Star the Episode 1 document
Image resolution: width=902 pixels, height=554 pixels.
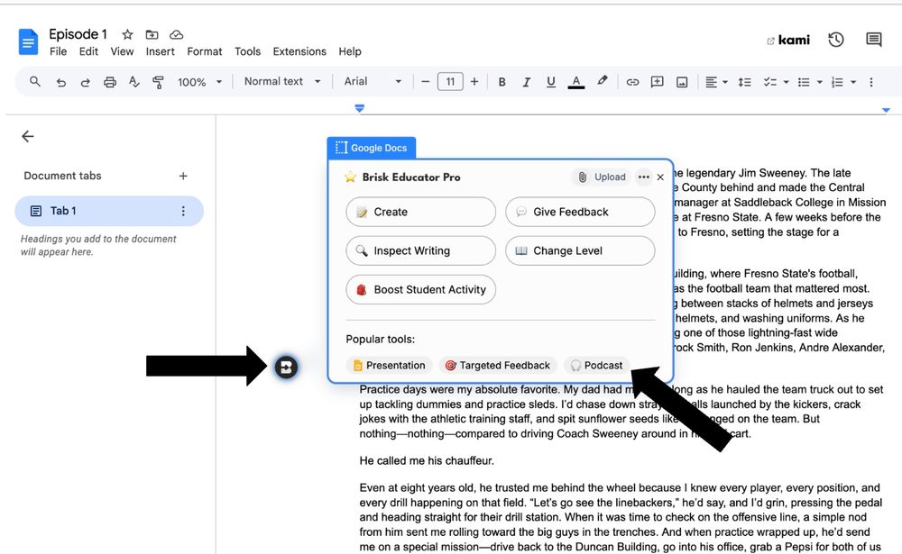(128, 34)
